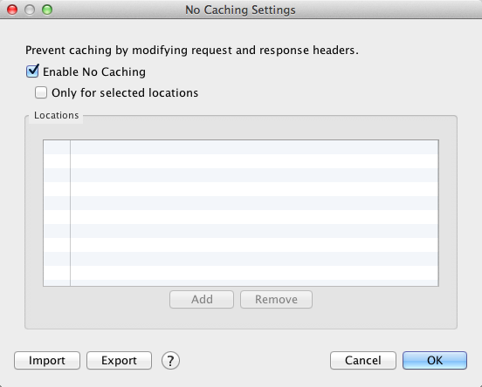The image size is (482, 387).
Task: Select the second row in the Locations table
Action: (241, 161)
